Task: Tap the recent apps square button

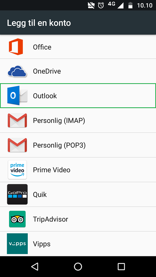Action: point(121,266)
